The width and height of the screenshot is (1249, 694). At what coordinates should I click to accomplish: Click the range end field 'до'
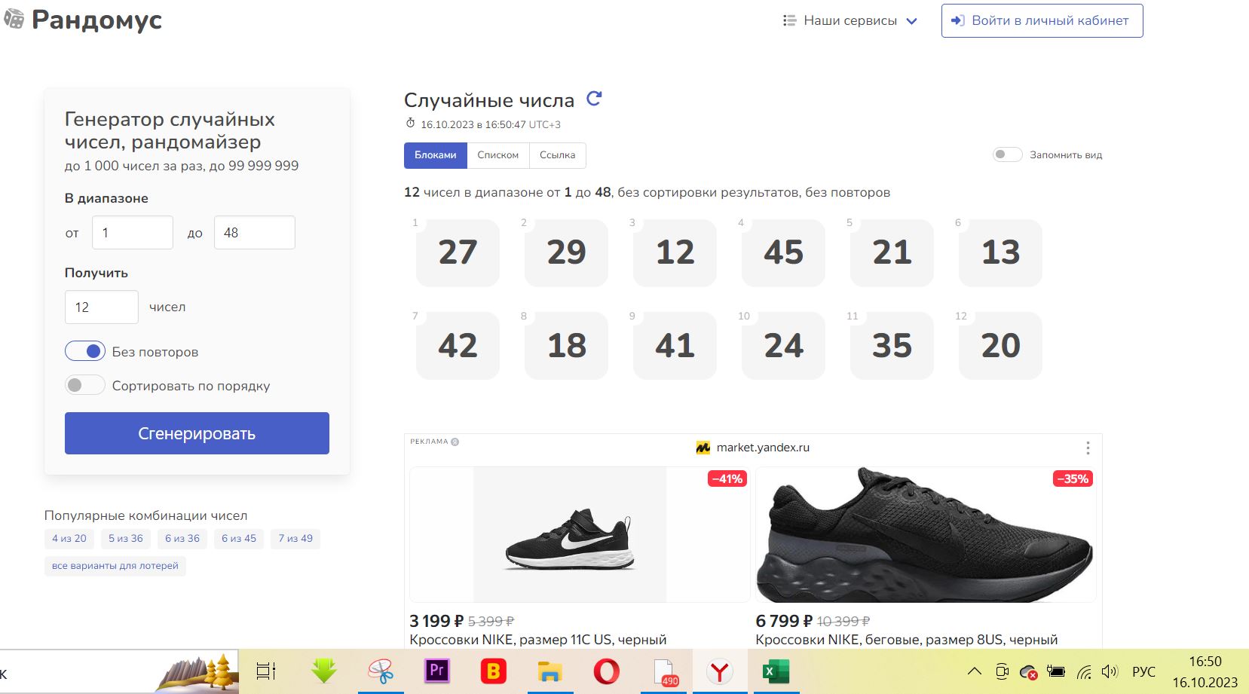(255, 233)
